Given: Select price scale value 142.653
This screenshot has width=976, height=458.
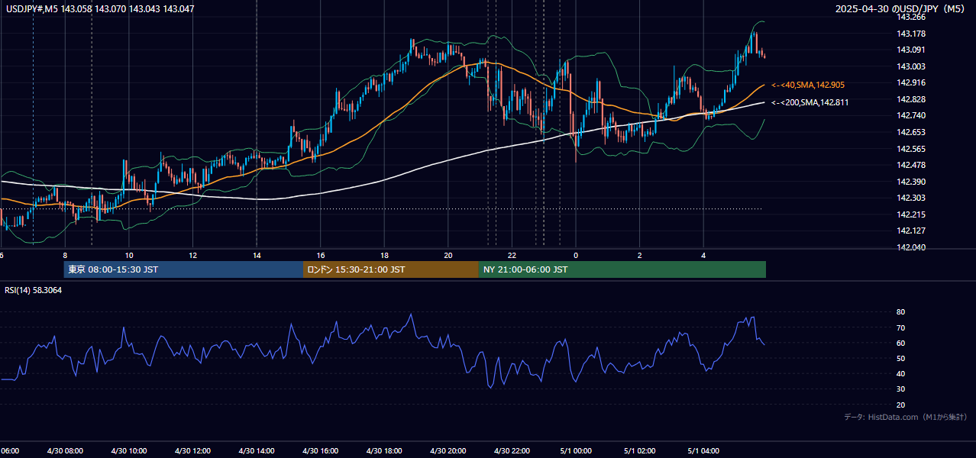Looking at the screenshot, I should tap(912, 132).
